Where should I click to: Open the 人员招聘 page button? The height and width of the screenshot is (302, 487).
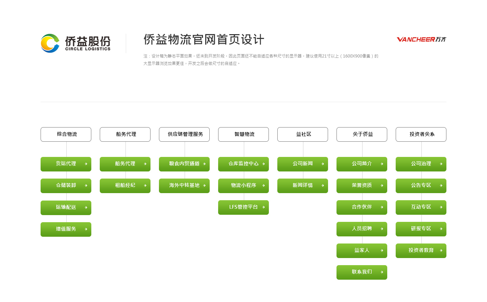coord(362,229)
